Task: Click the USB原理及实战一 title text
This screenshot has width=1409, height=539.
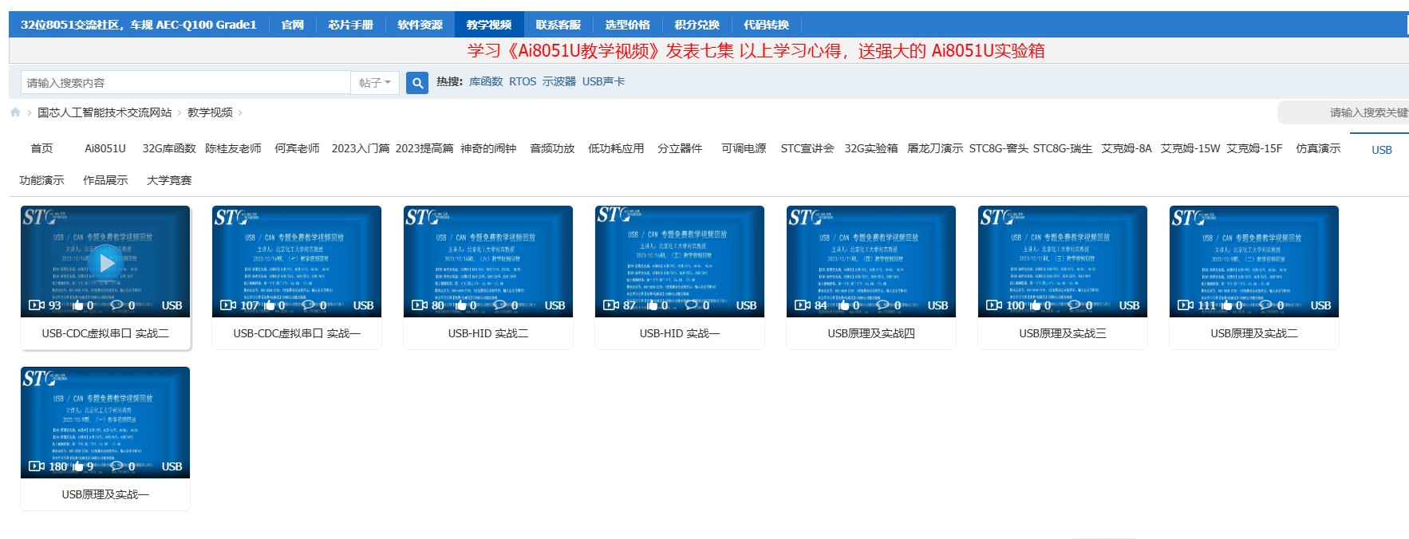Action: click(105, 494)
